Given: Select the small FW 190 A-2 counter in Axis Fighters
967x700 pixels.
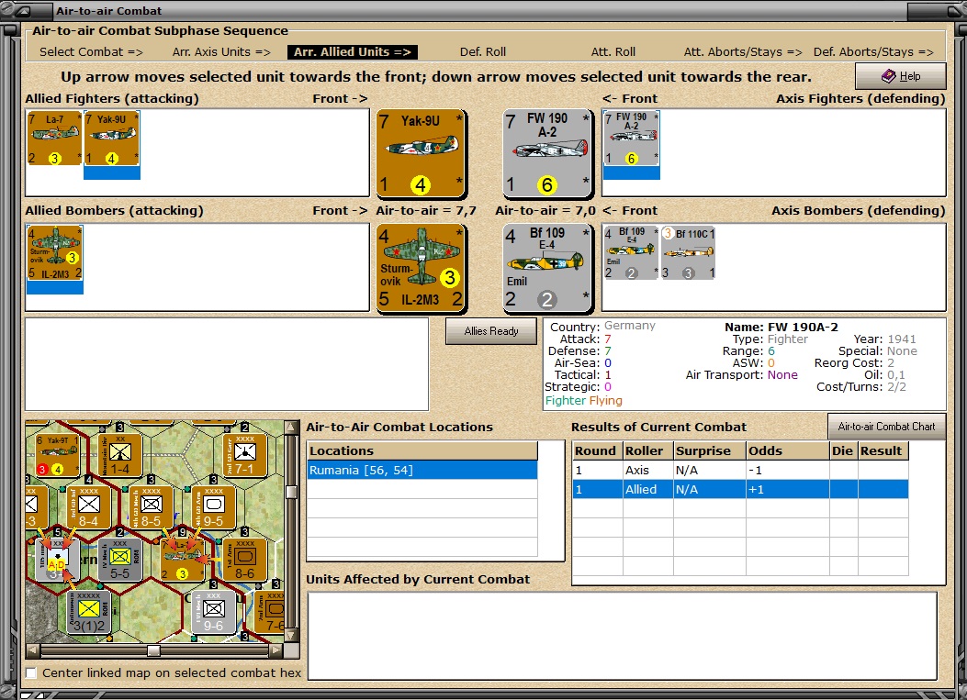Looking at the screenshot, I should click(x=632, y=138).
